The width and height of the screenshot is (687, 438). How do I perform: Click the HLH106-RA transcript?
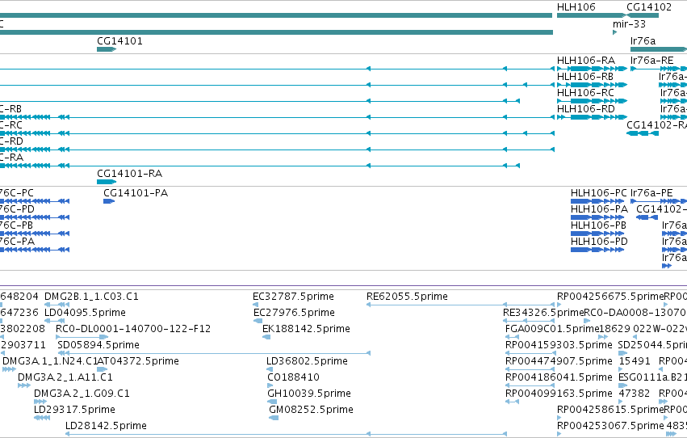tap(592, 69)
